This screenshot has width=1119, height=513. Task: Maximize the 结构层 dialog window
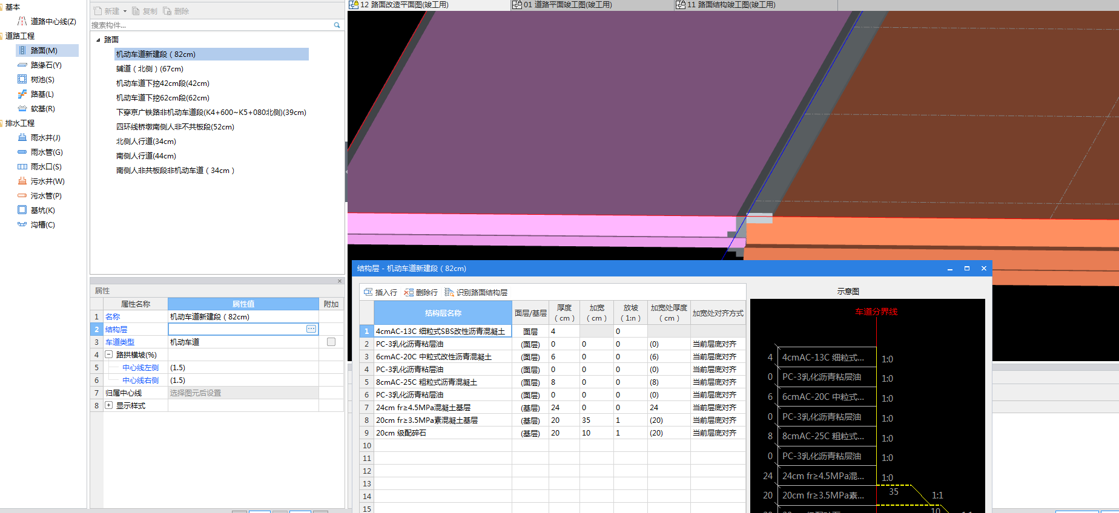click(x=967, y=268)
